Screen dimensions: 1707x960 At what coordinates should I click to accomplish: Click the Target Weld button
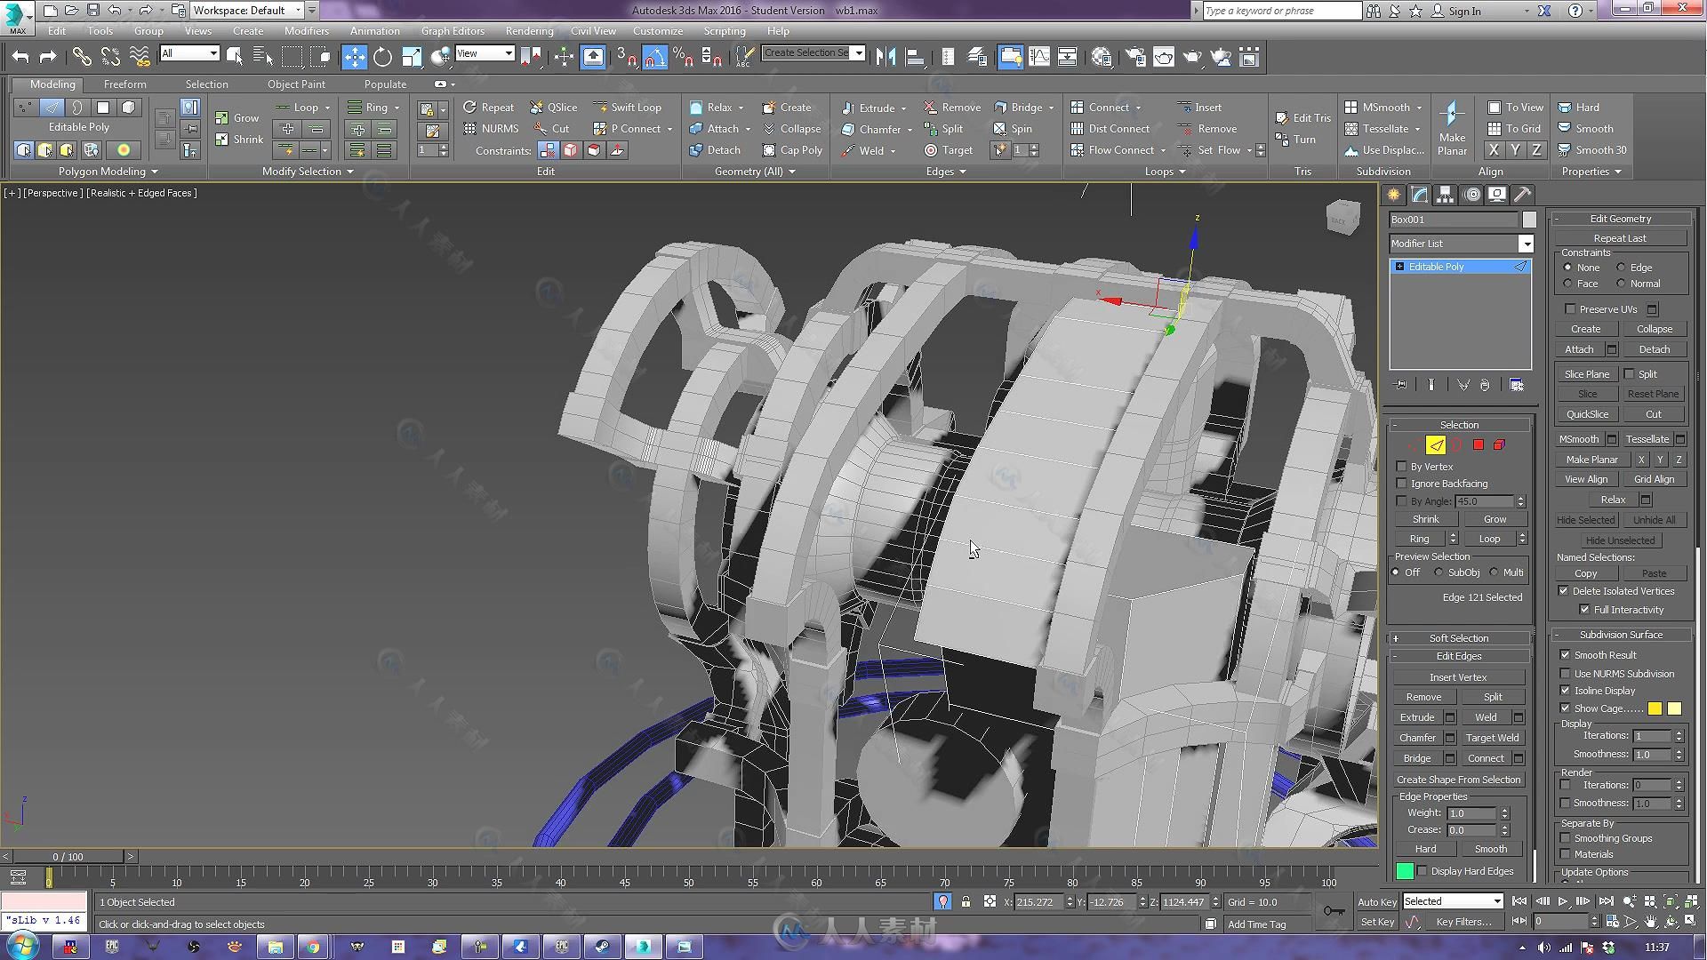tap(1493, 738)
